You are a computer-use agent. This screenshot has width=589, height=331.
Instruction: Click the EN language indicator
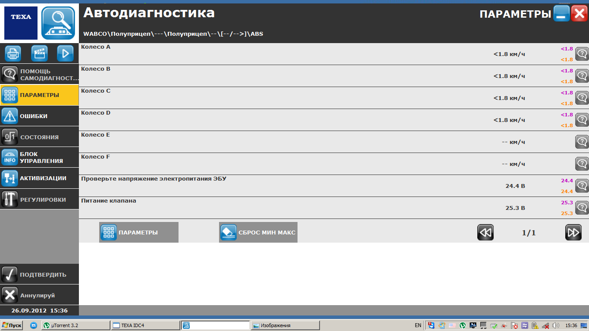pyautogui.click(x=418, y=325)
